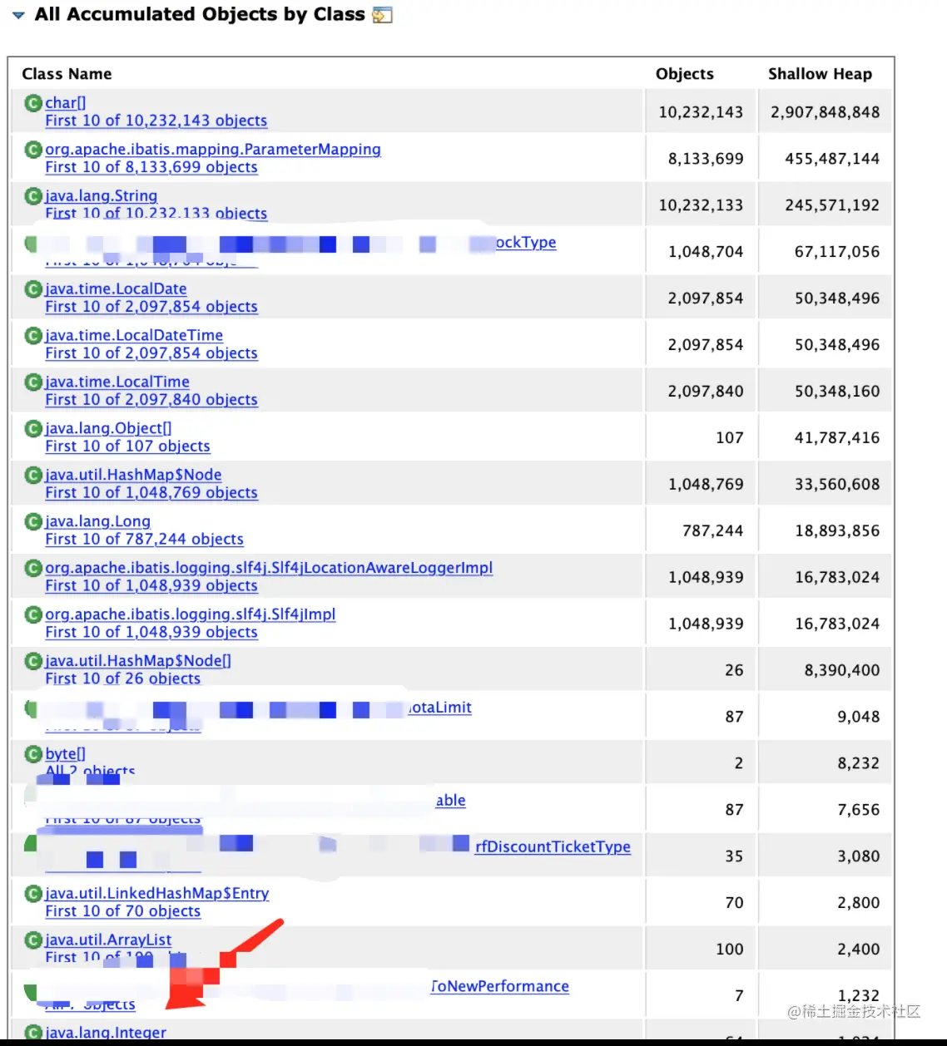Image resolution: width=947 pixels, height=1046 pixels.
Task: Click the Objects column header
Action: 685,74
